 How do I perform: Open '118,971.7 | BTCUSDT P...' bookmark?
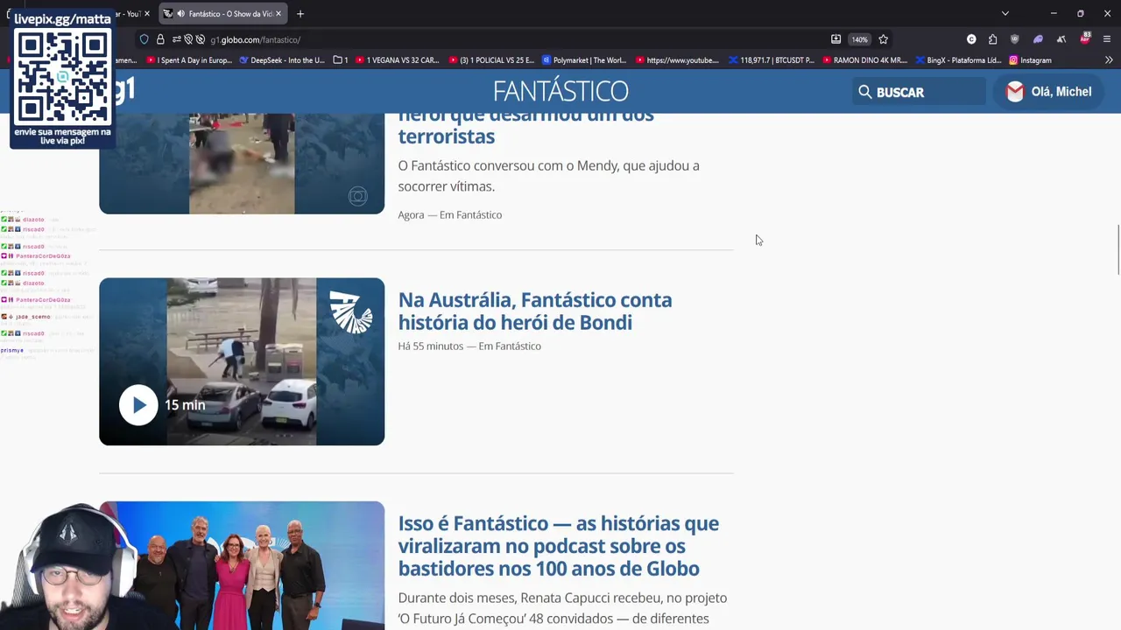tap(772, 60)
